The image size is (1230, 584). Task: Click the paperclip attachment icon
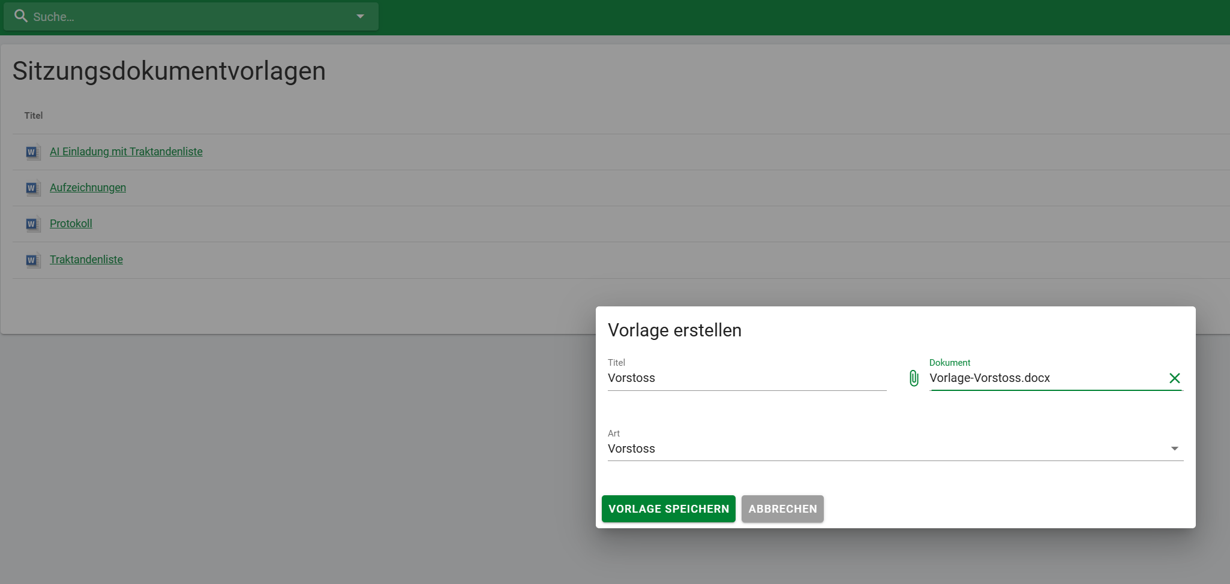[914, 378]
